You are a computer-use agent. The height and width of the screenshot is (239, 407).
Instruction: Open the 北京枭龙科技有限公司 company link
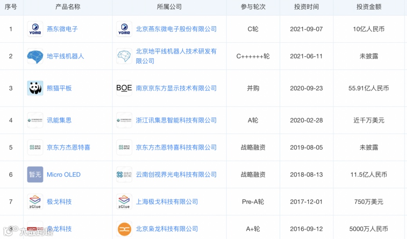167,229
